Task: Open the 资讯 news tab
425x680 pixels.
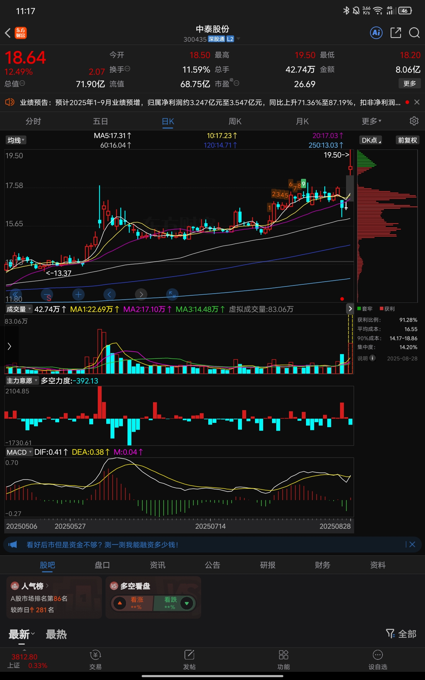Action: [x=157, y=565]
